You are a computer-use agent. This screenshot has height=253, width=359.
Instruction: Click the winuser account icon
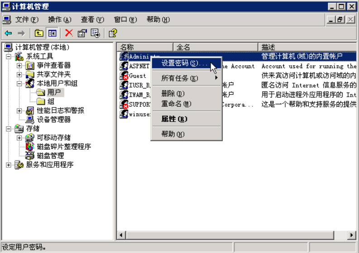pyautogui.click(x=124, y=114)
